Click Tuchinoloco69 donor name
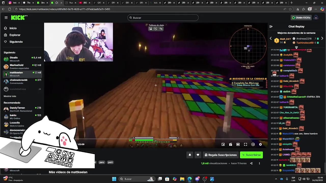The image size is (326, 183). 305,43
